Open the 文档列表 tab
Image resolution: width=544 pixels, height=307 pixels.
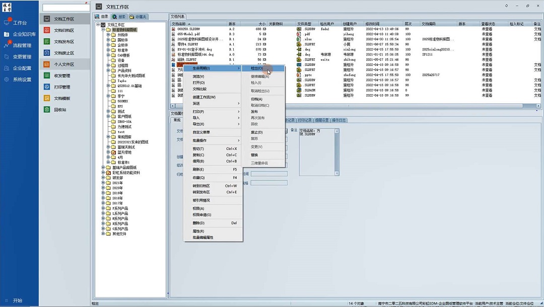point(178,17)
